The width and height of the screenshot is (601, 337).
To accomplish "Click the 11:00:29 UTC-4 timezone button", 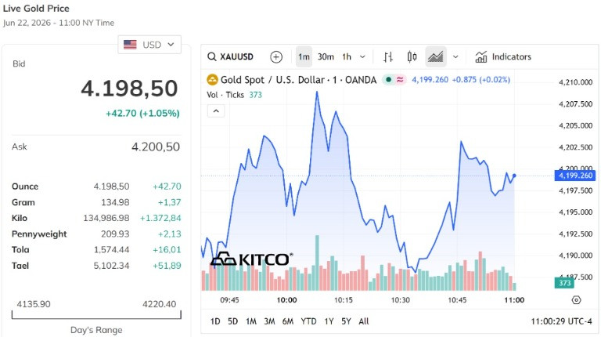I will pos(561,321).
